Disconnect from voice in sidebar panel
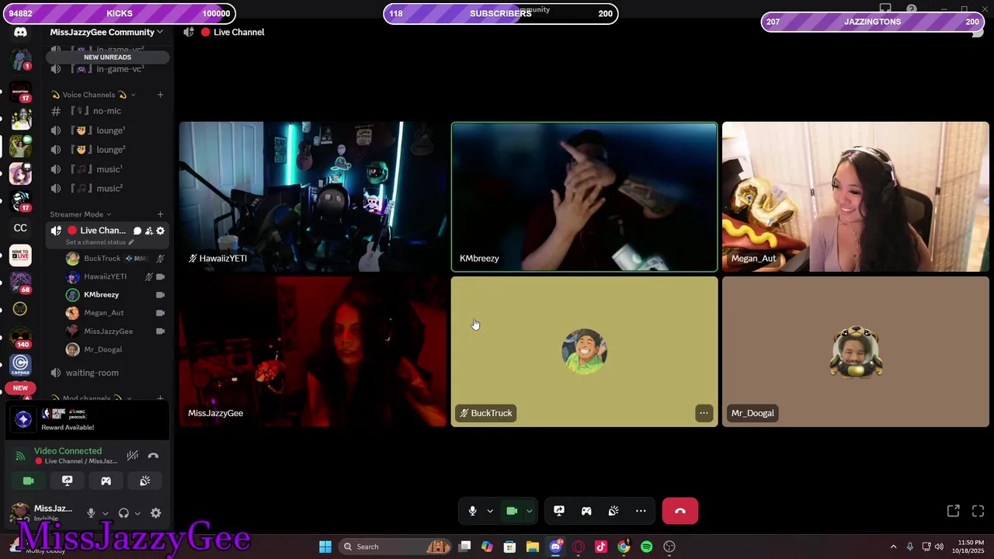Viewport: 994px width, 559px height. click(x=153, y=456)
